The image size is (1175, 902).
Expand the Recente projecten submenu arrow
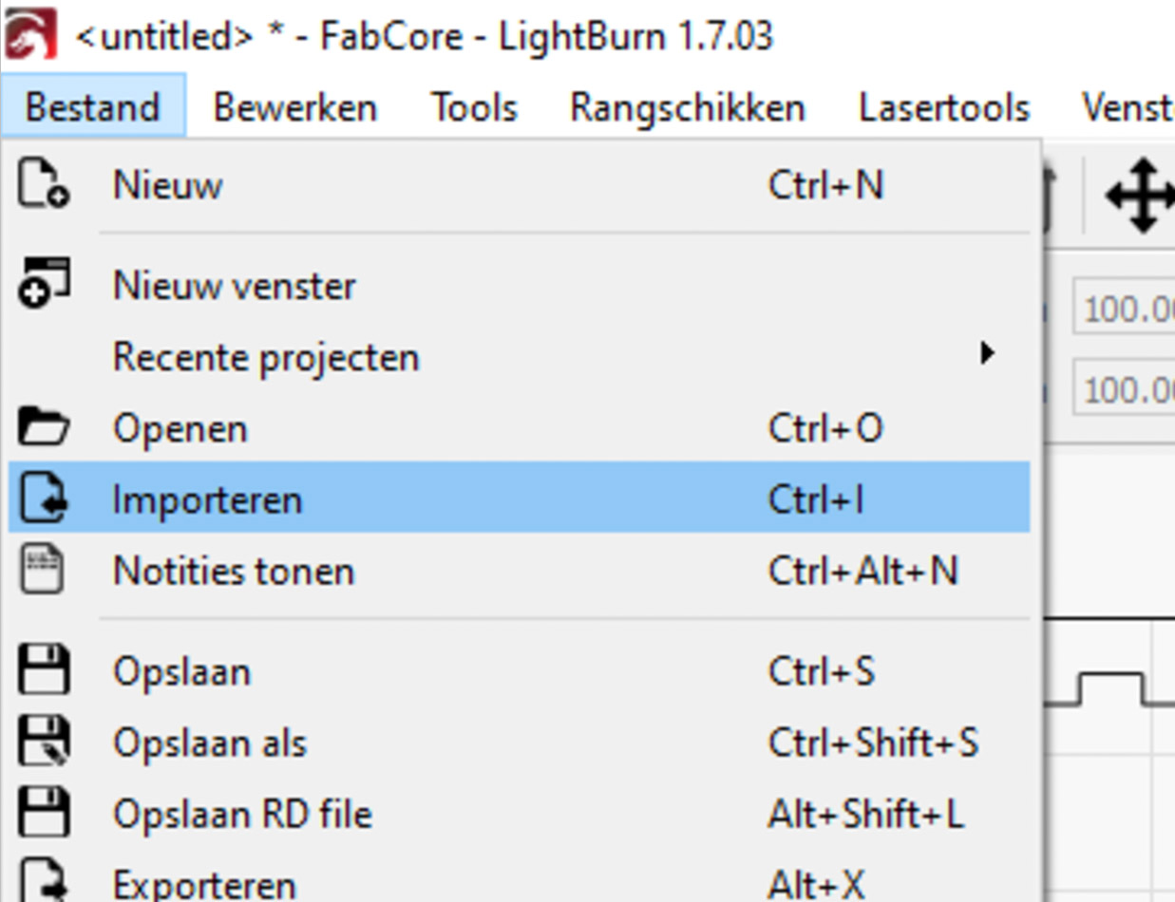pyautogui.click(x=988, y=354)
